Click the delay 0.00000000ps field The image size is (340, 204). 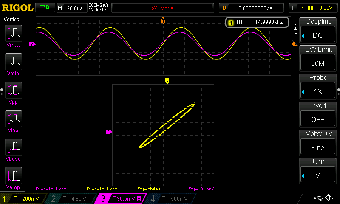point(251,8)
